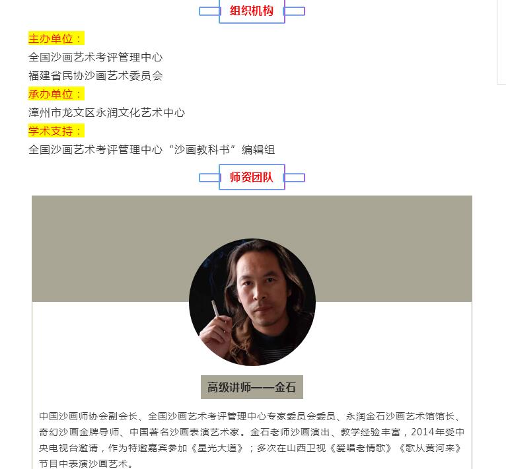506x469 pixels.
Task: Click the side panel edge at top right
Action: pyautogui.click(x=501, y=42)
